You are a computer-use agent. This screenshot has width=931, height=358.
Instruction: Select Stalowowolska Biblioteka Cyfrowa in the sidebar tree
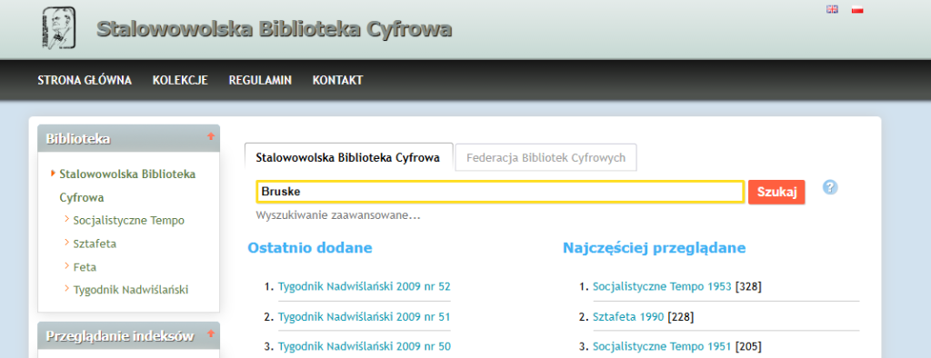(127, 185)
